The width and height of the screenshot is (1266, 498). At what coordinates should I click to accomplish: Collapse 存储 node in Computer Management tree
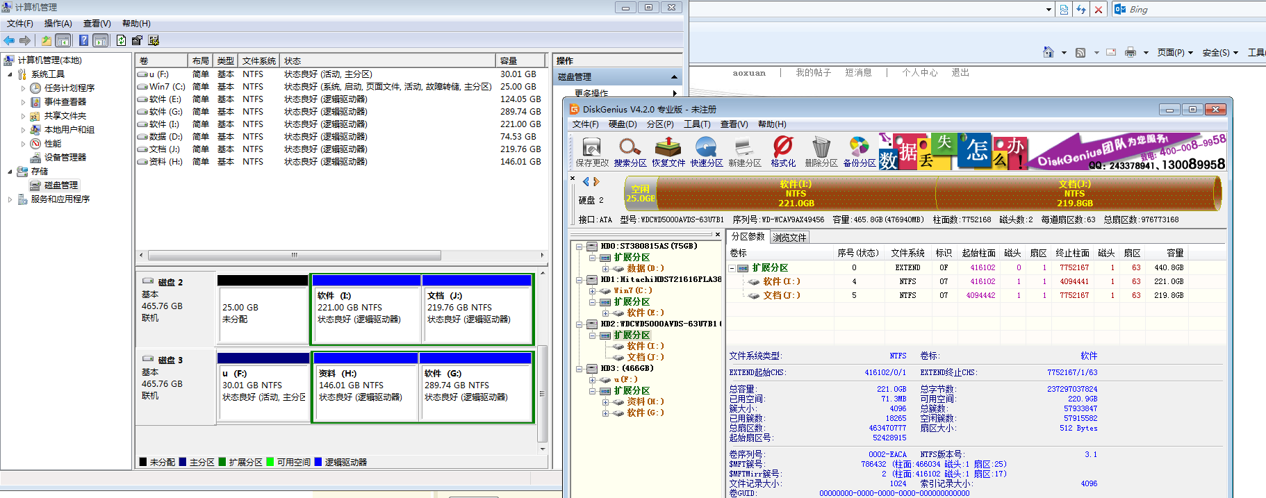10,172
